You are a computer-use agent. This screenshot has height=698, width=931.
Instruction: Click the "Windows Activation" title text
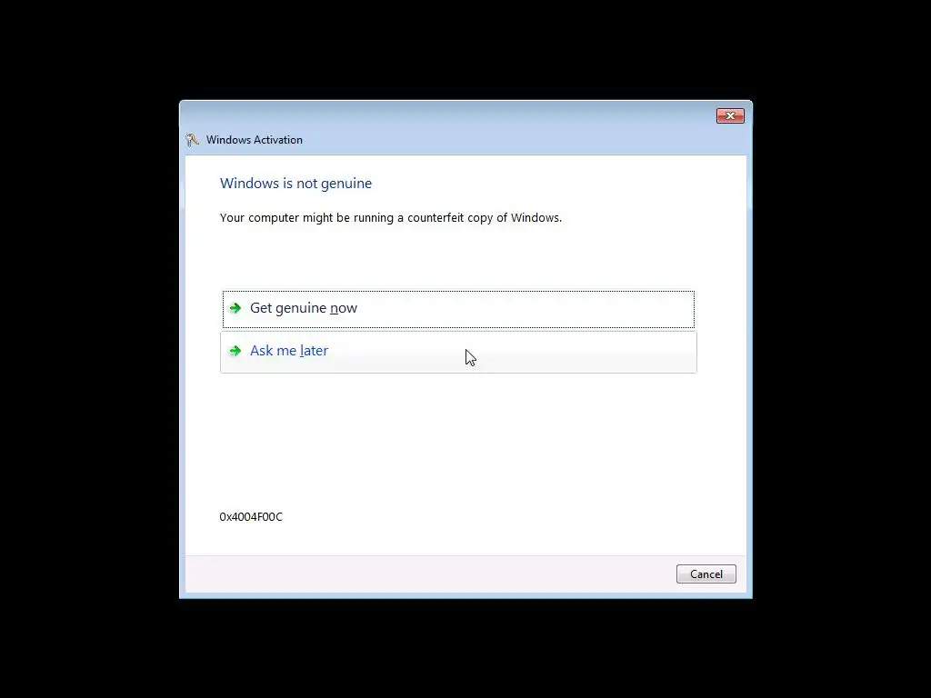pyautogui.click(x=255, y=140)
